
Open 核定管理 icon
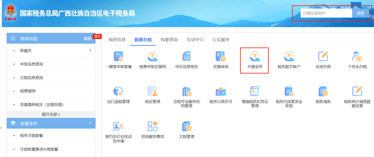[153, 92]
